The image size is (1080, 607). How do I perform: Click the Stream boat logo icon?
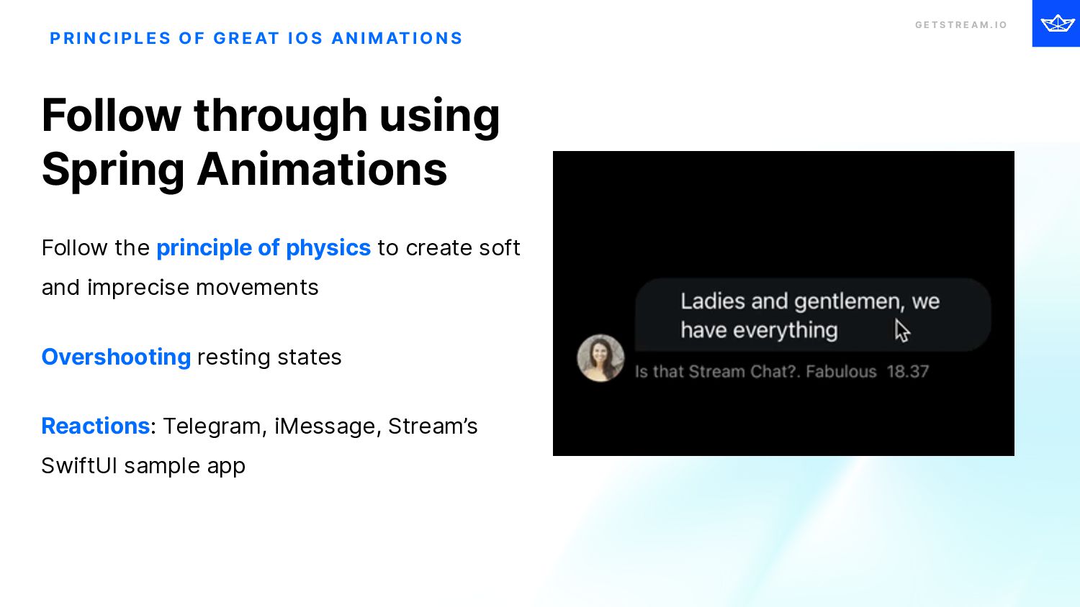pyautogui.click(x=1058, y=24)
